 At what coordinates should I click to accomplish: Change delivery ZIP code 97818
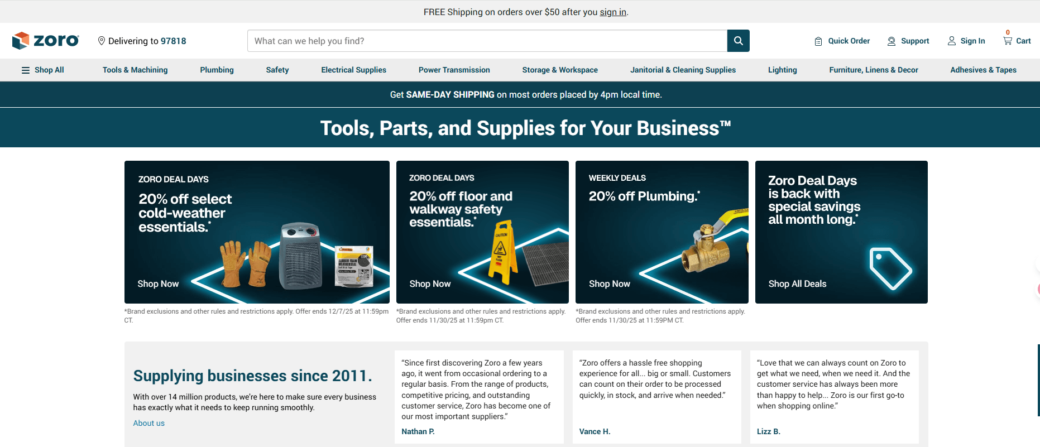click(174, 41)
